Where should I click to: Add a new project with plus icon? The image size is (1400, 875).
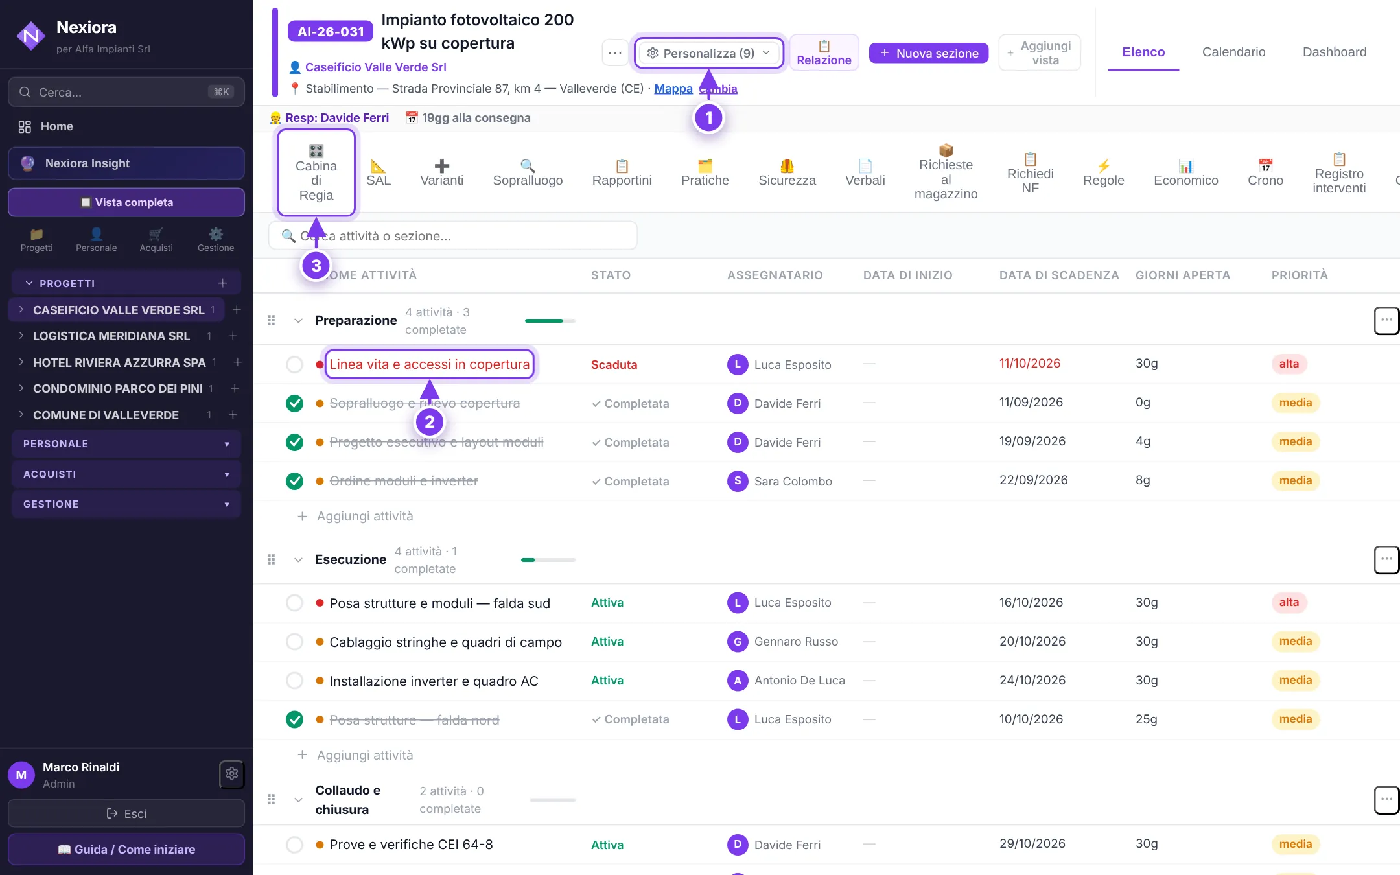[x=222, y=283]
